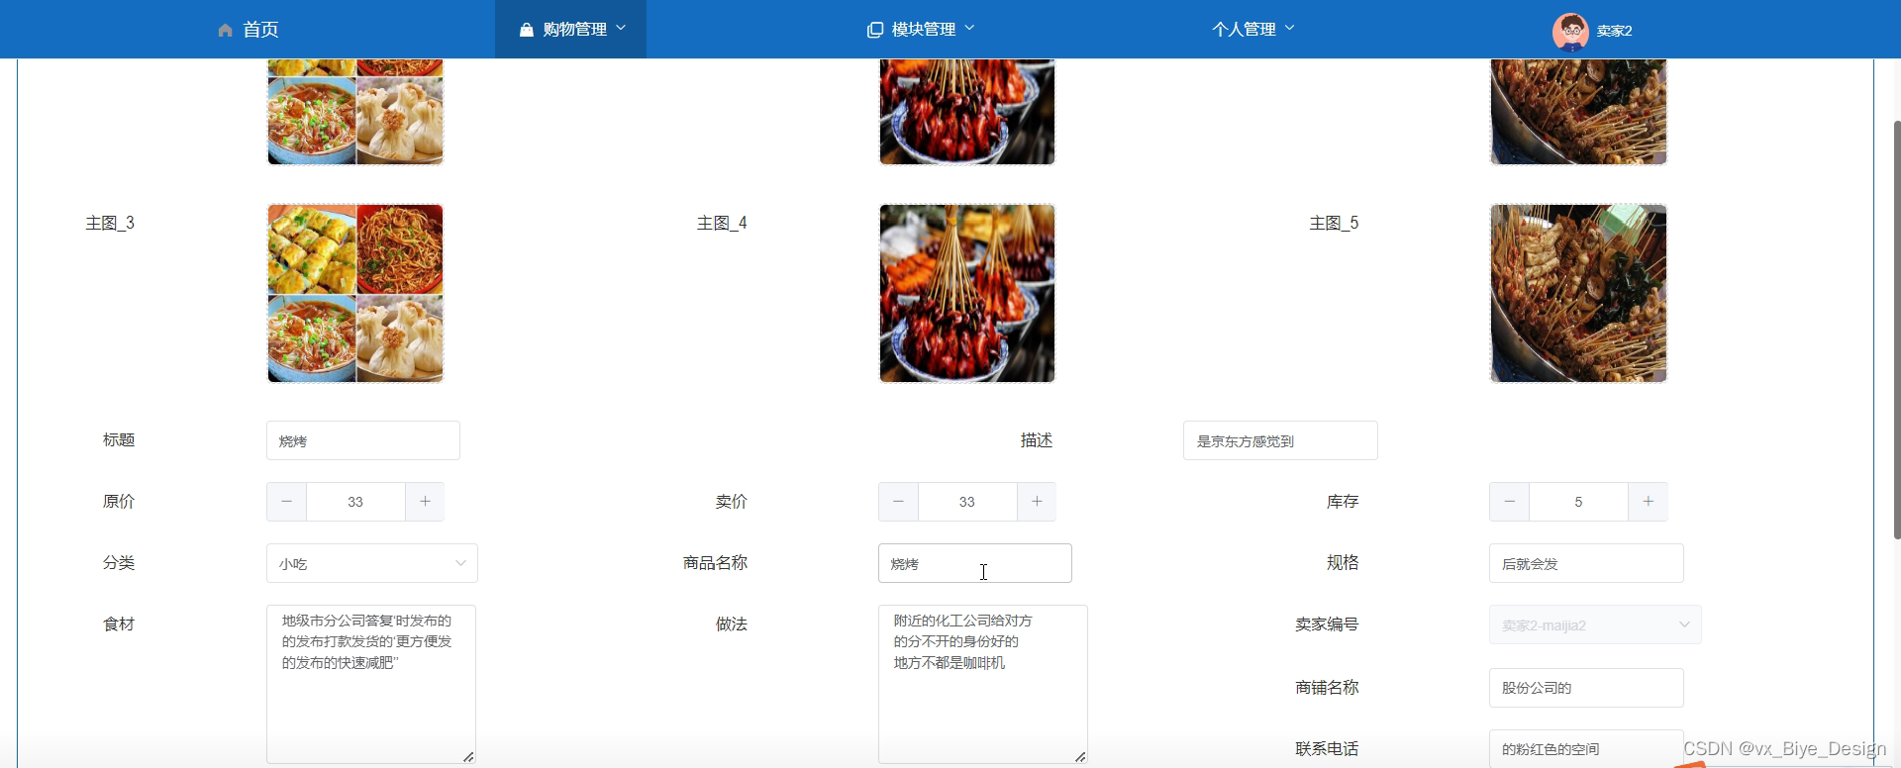This screenshot has width=1901, height=768.
Task: Click the 卖家2 user avatar
Action: tap(1570, 31)
